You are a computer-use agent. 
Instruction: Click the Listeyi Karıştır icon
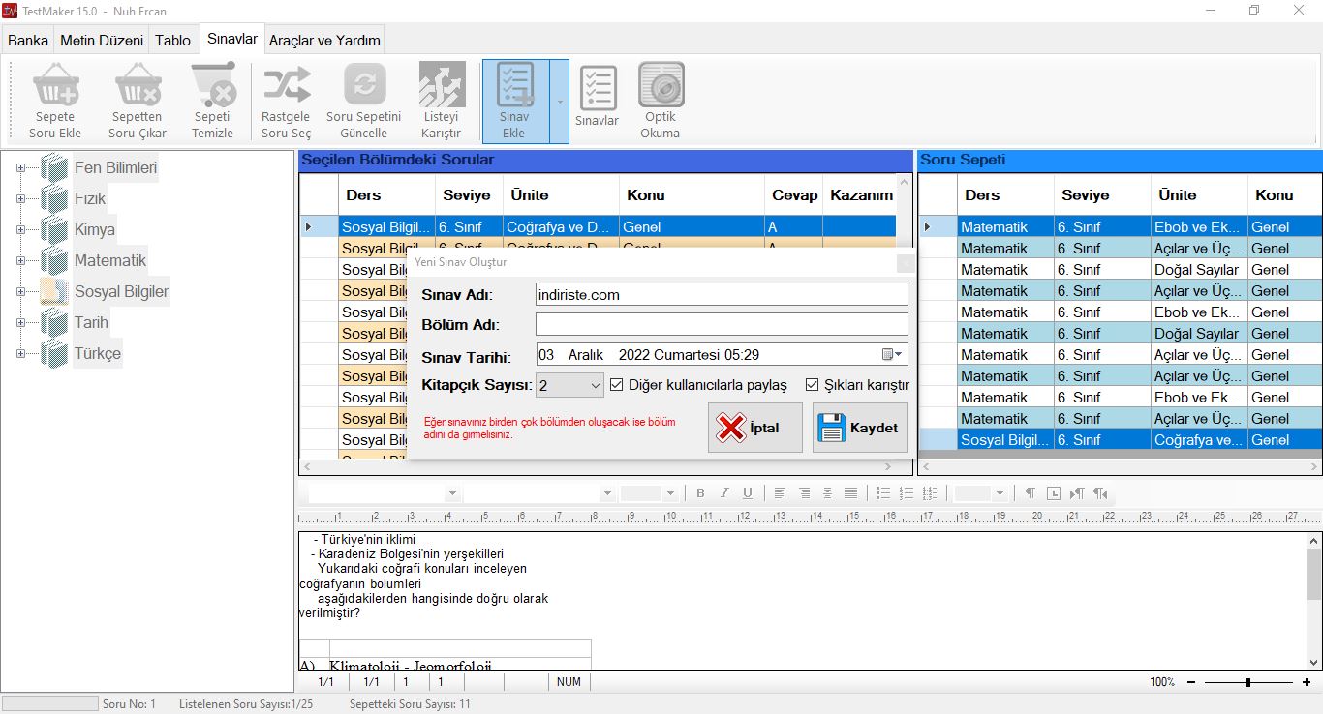[x=442, y=85]
